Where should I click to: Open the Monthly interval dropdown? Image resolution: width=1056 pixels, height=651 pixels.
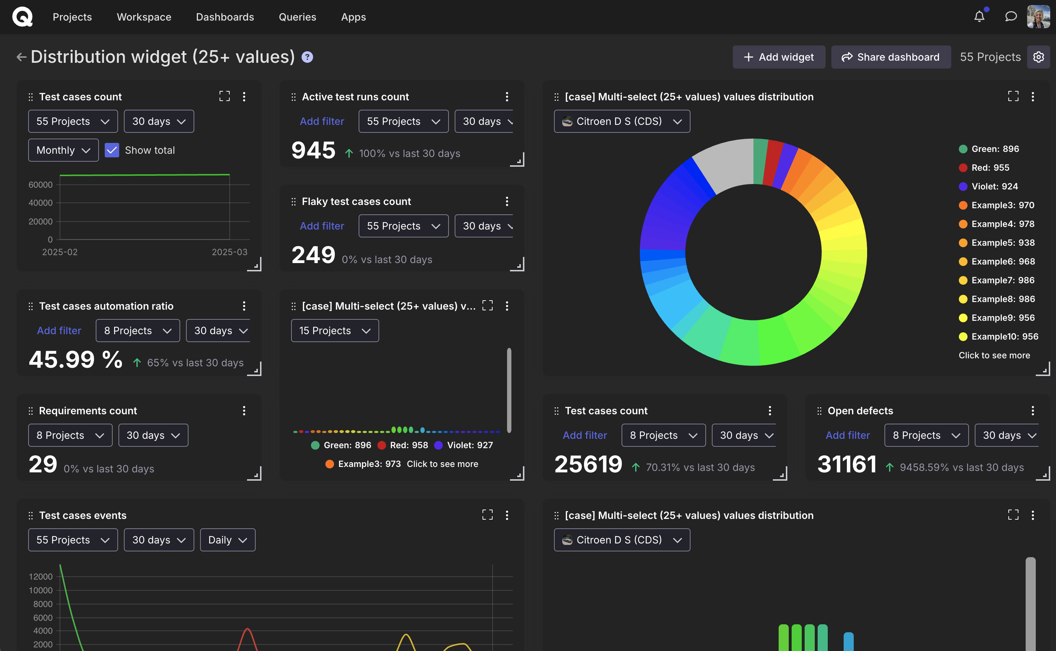pos(63,150)
